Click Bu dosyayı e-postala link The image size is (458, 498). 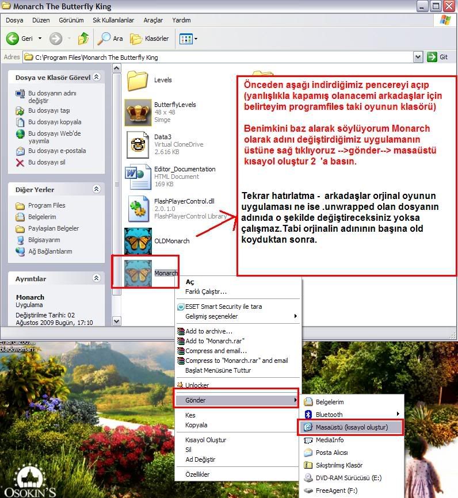pyautogui.click(x=51, y=151)
